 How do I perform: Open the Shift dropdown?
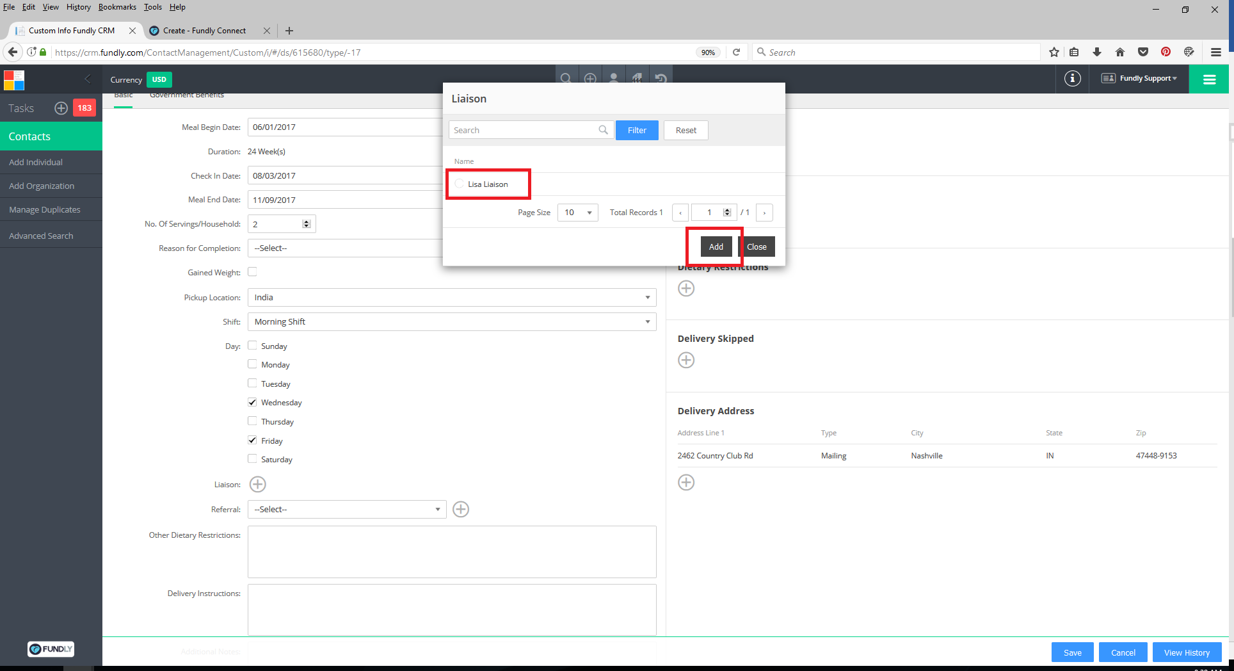click(x=452, y=322)
